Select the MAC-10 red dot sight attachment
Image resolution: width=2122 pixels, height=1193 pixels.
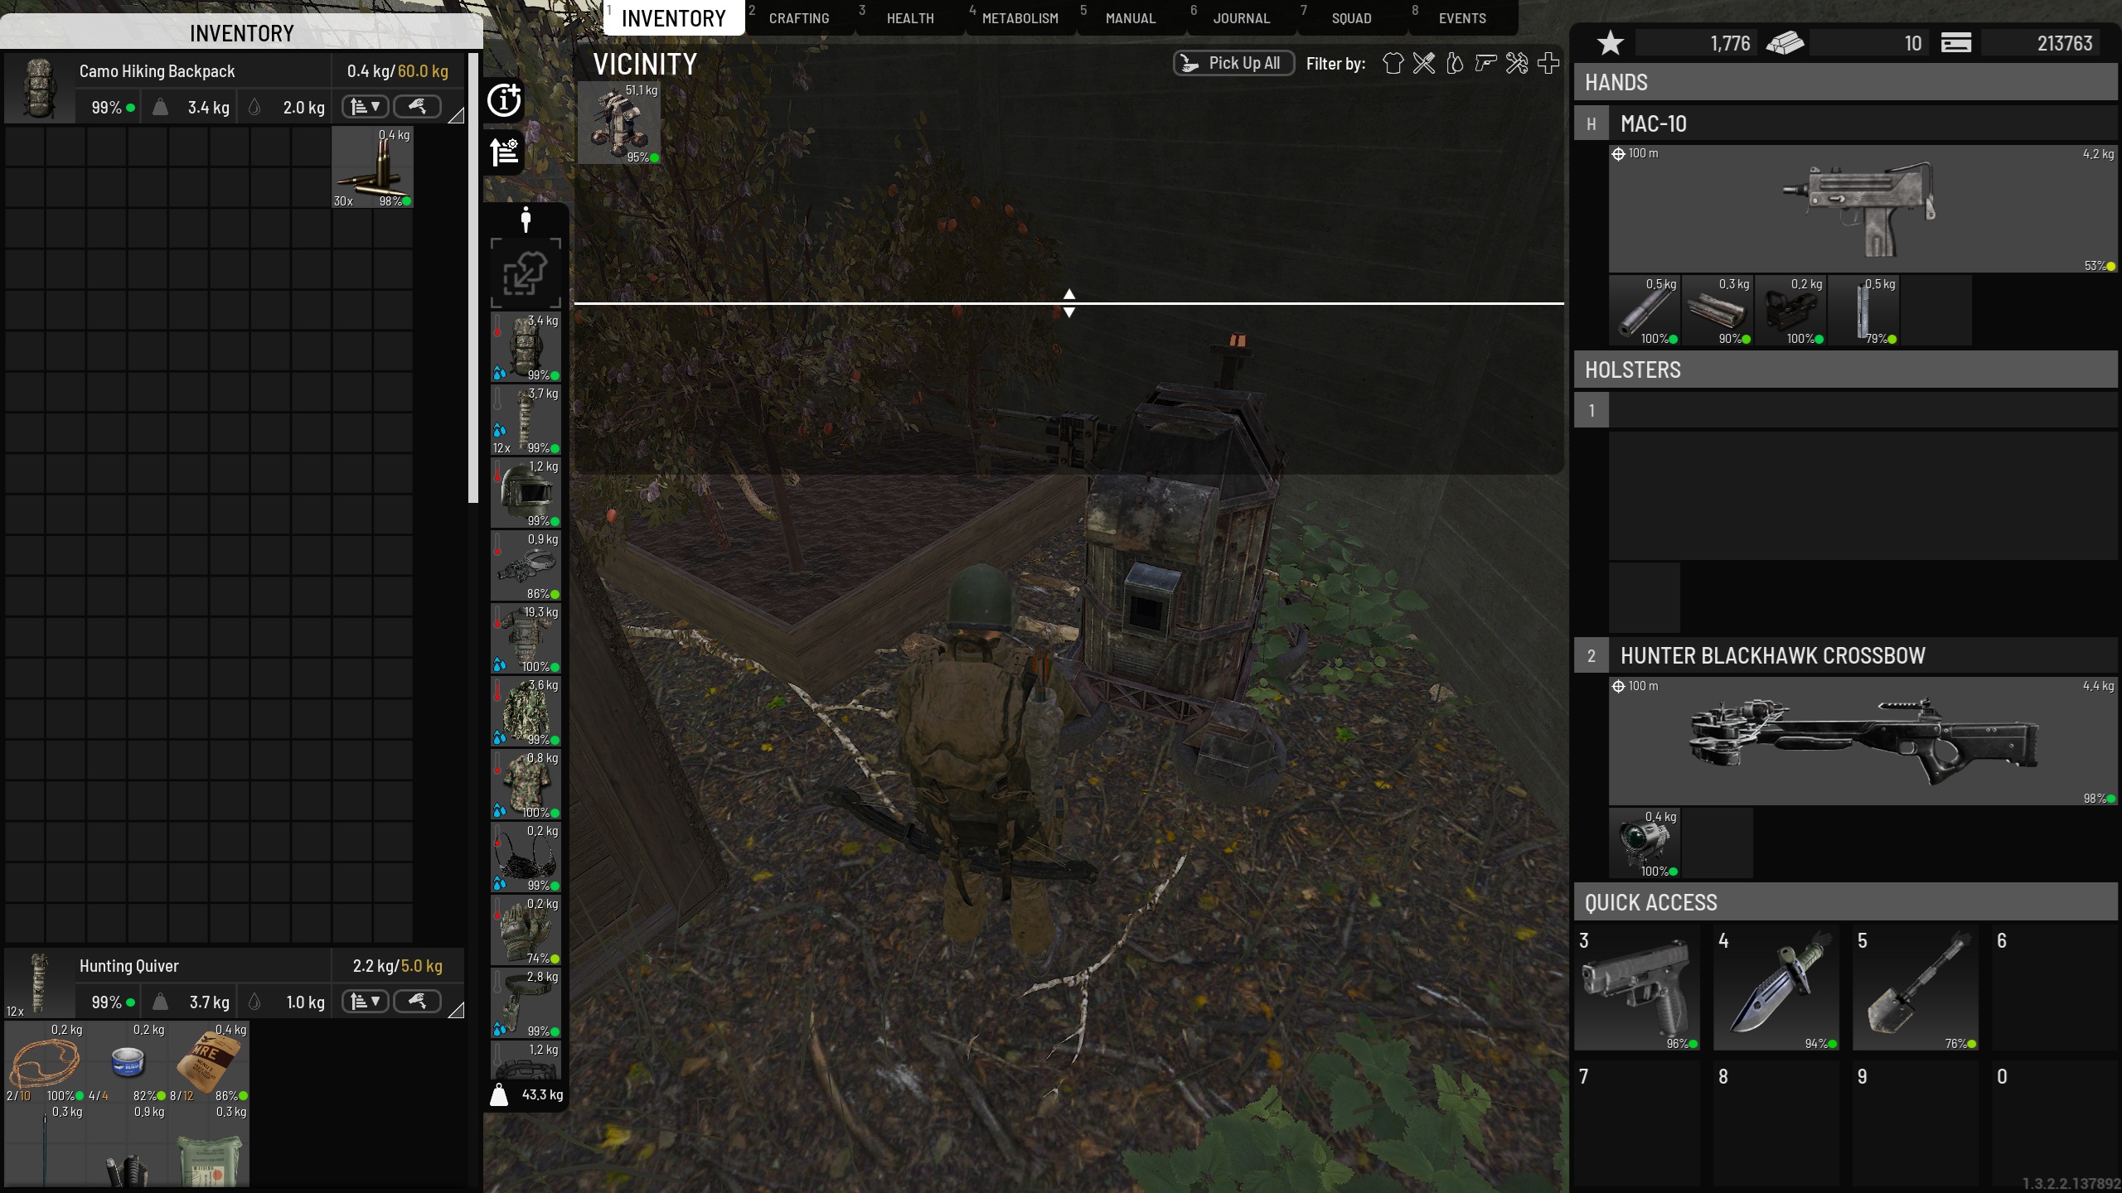click(x=1790, y=310)
